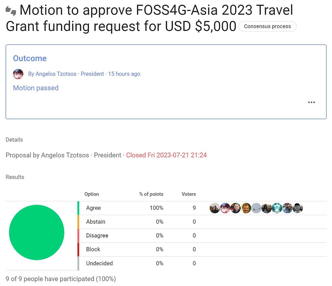Click the green pie chart of results
Viewport: 332px width, 286px height.
pos(37,232)
